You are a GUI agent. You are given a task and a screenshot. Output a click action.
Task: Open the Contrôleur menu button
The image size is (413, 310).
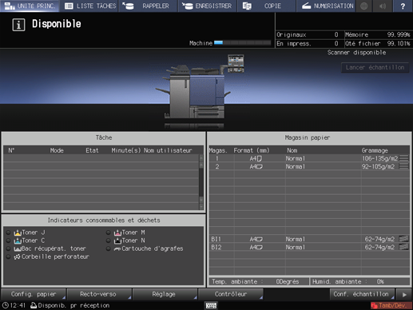tap(231, 294)
